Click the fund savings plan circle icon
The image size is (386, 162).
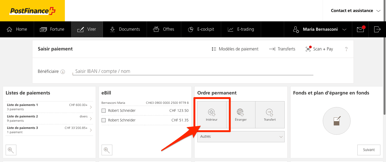click(x=337, y=121)
